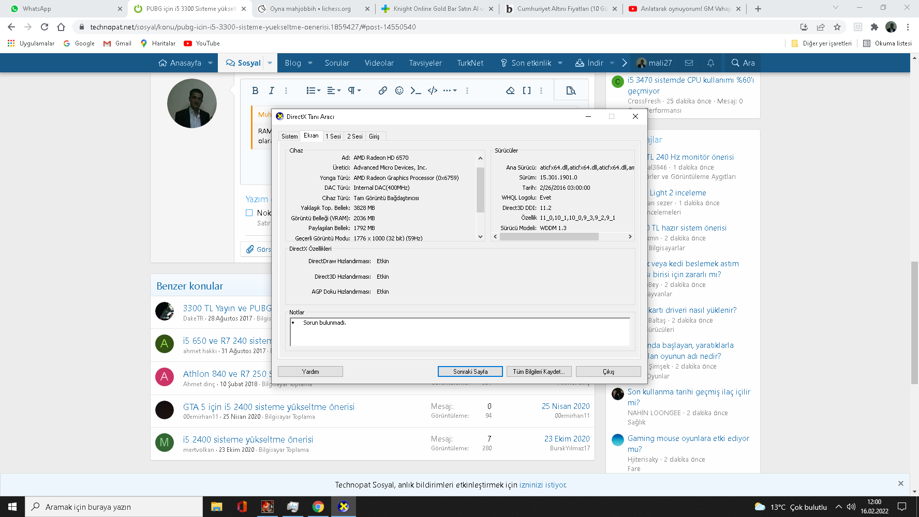
Task: Open the notifications bell in the forum navbar
Action: [x=710, y=63]
